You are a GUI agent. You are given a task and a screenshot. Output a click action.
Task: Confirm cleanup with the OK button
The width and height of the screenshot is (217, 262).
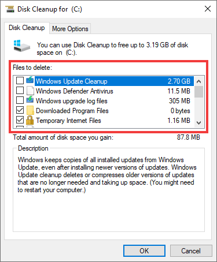(x=144, y=251)
